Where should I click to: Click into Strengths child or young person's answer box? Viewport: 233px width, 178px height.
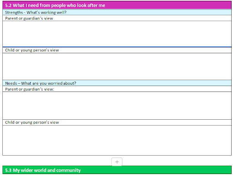(x=117, y=66)
